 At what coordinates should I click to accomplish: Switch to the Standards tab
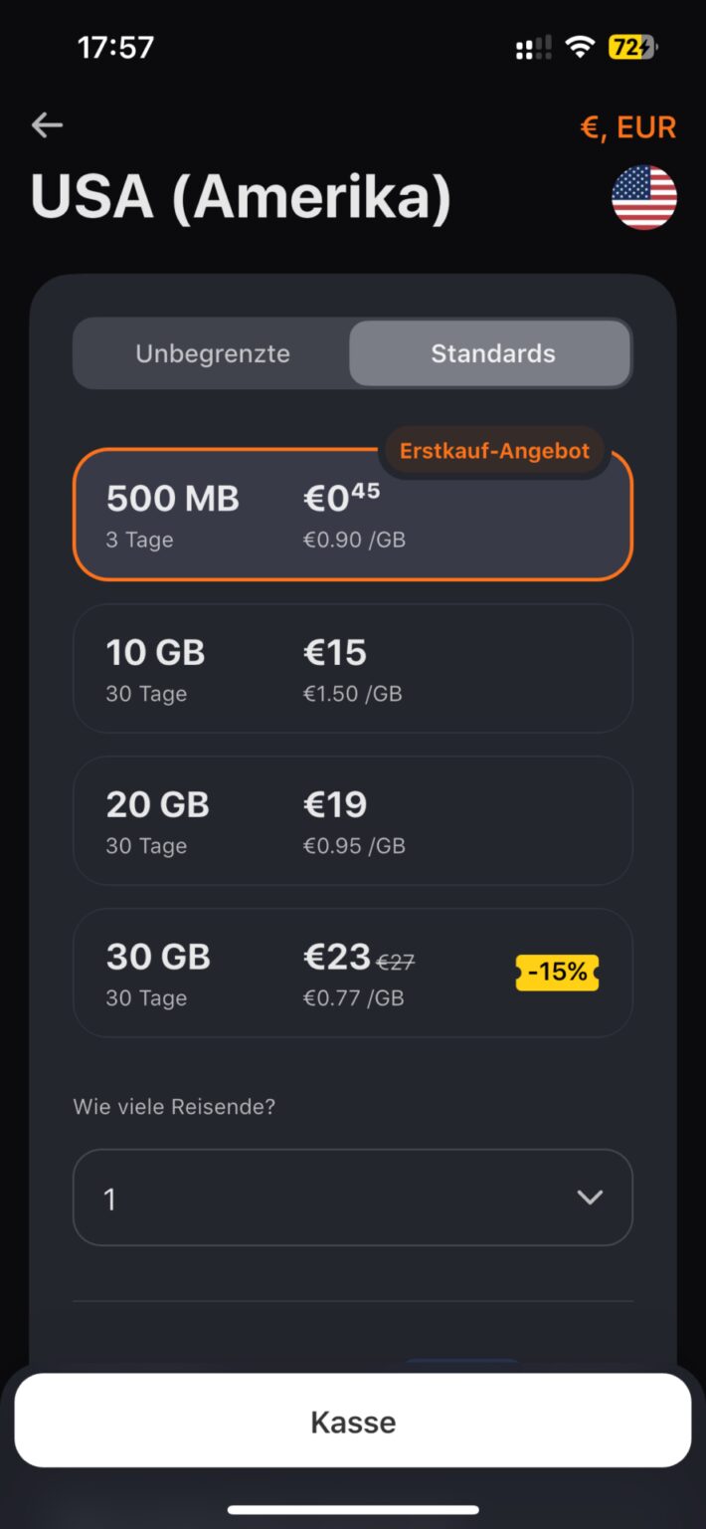pyautogui.click(x=492, y=353)
